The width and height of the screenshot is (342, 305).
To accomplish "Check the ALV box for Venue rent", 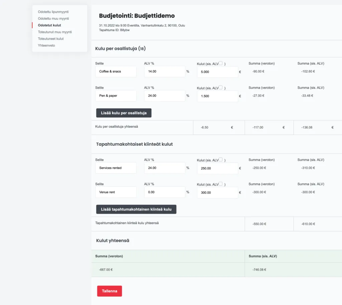I will click(220, 184).
